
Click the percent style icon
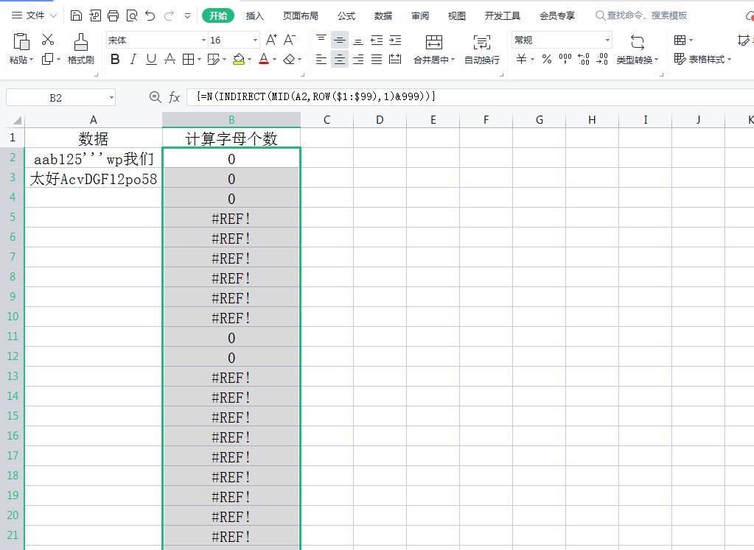pos(547,59)
